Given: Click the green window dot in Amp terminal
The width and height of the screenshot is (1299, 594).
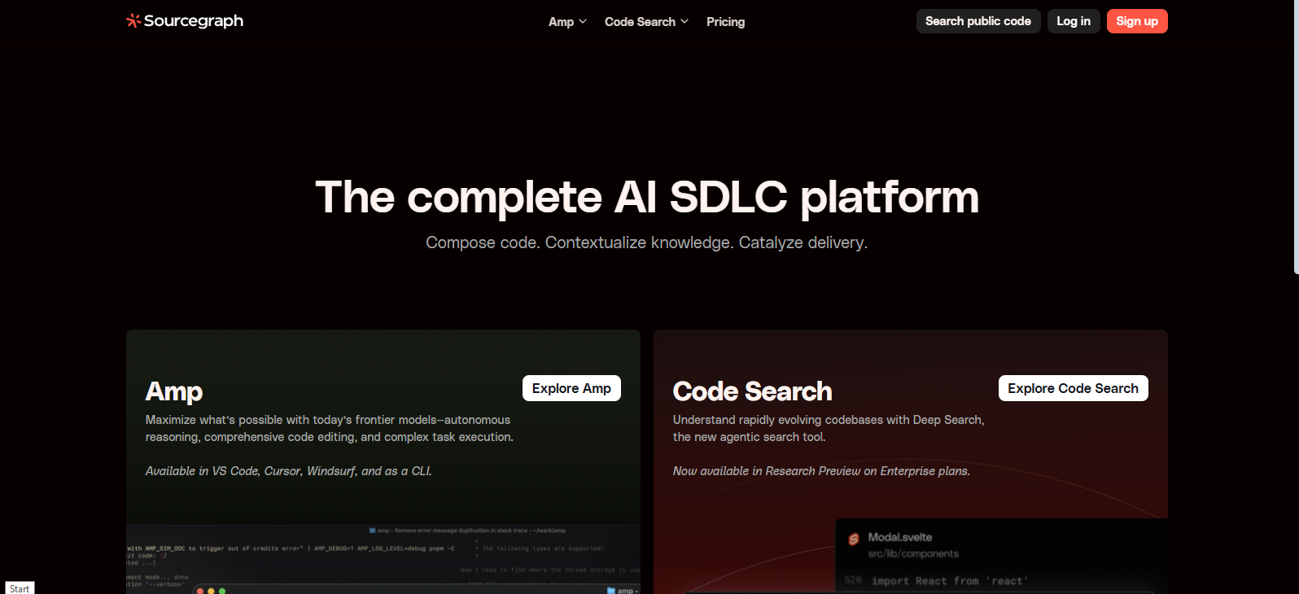Looking at the screenshot, I should [x=222, y=592].
